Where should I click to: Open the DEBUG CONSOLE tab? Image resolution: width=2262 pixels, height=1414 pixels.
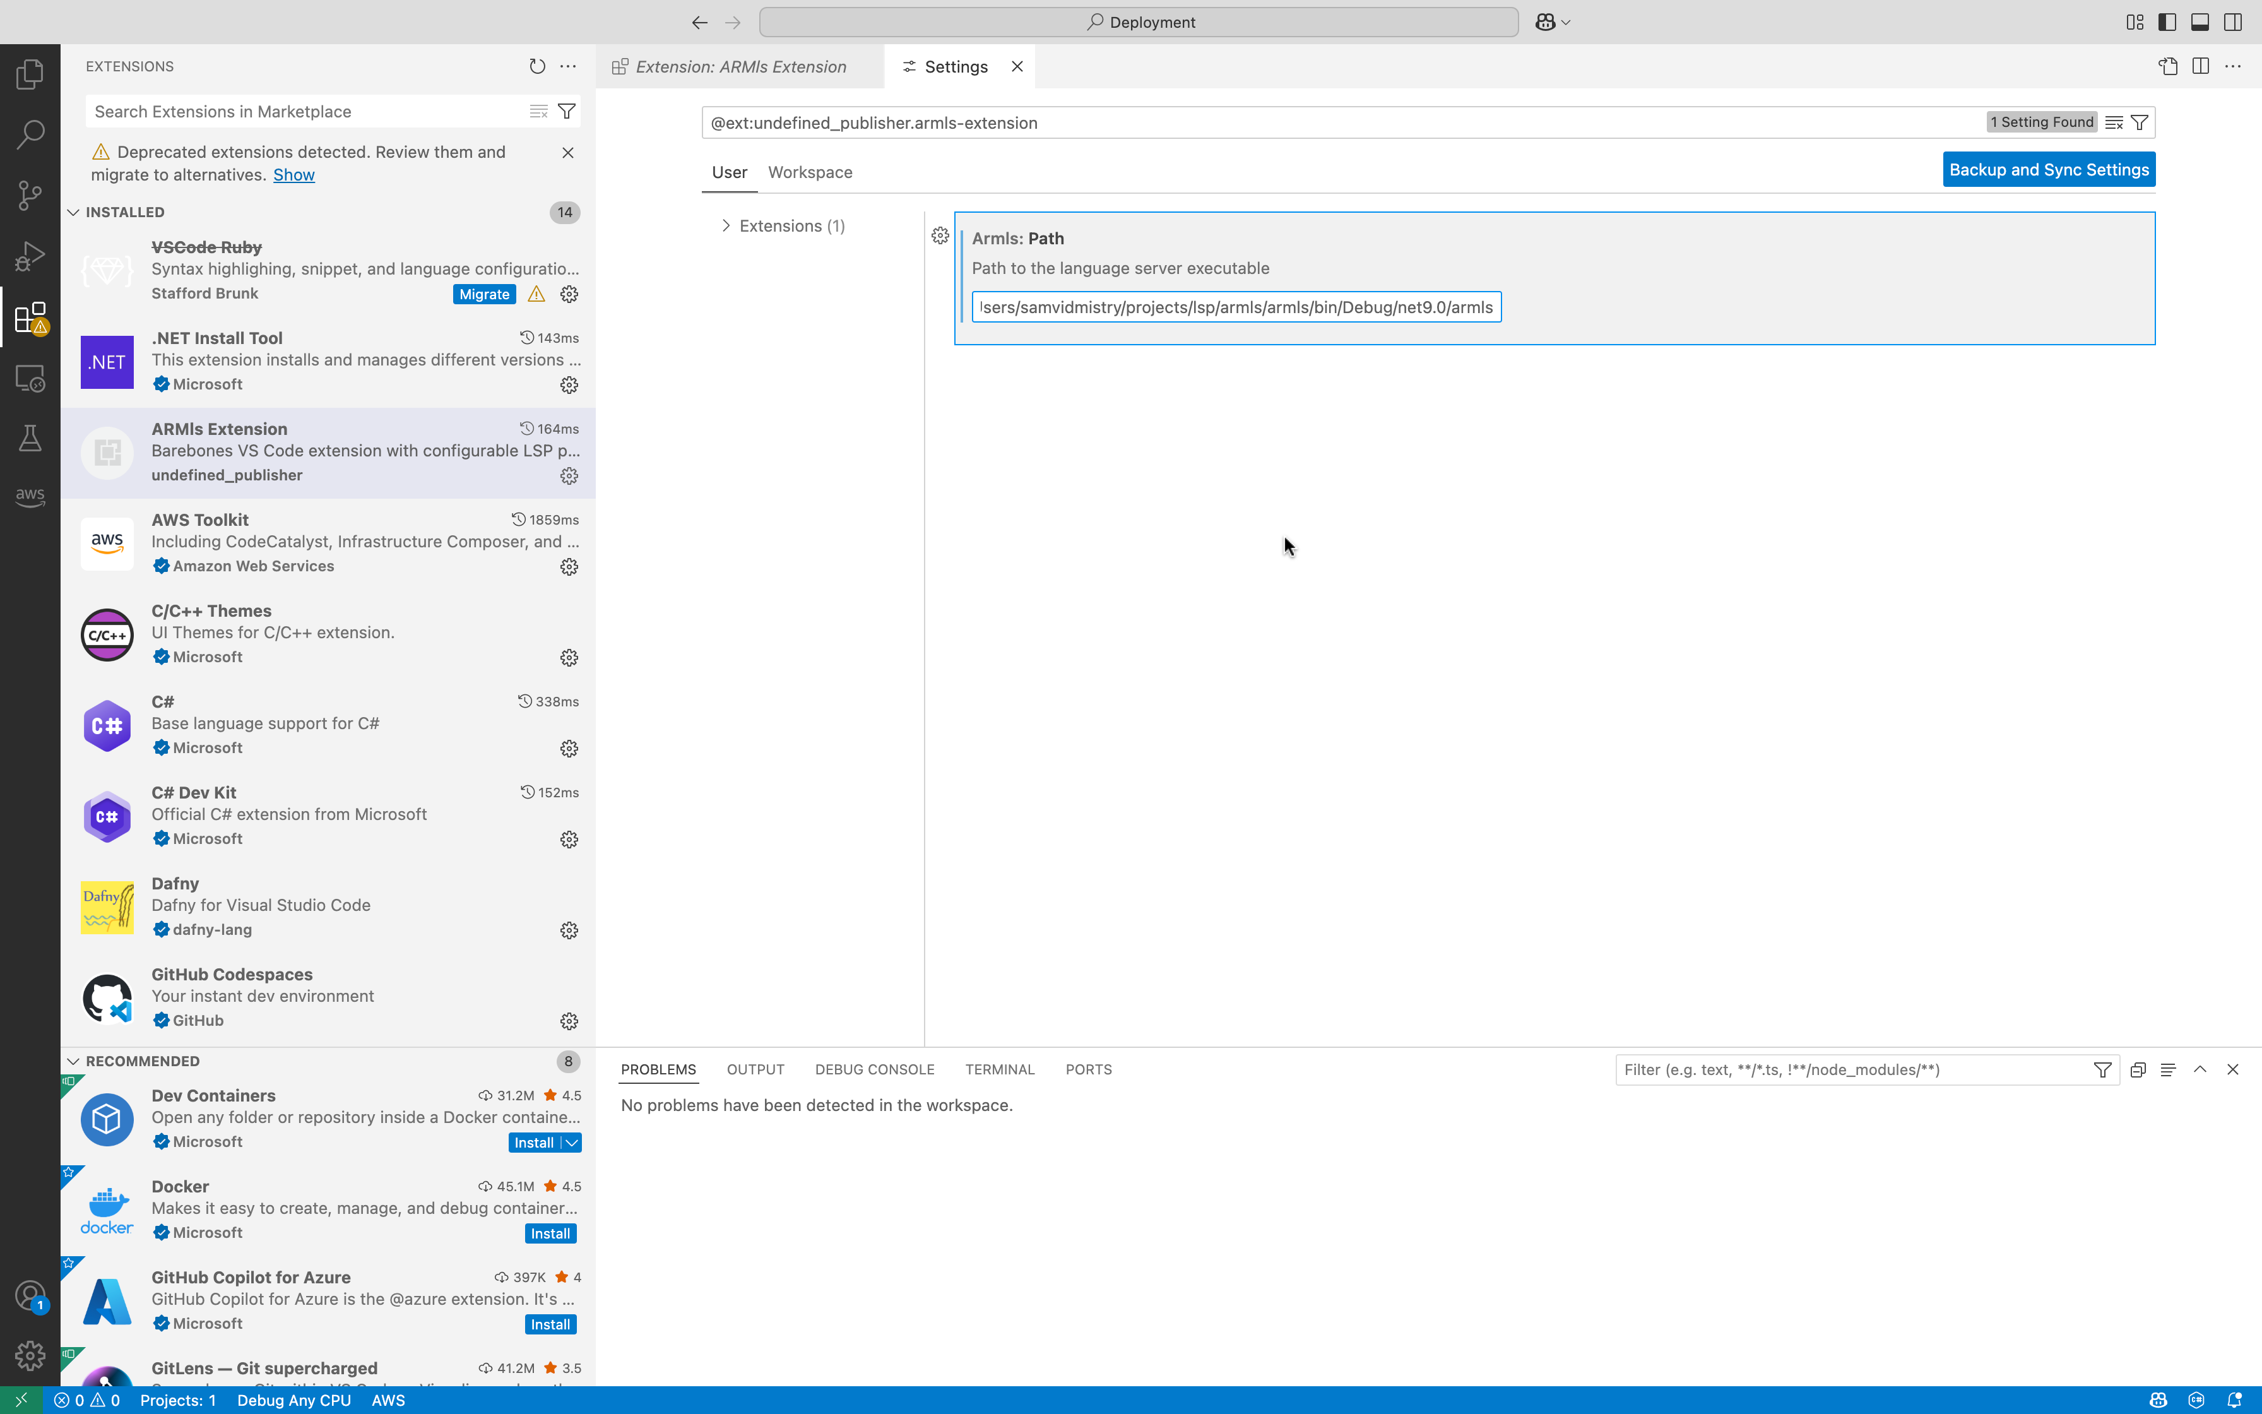(x=874, y=1070)
